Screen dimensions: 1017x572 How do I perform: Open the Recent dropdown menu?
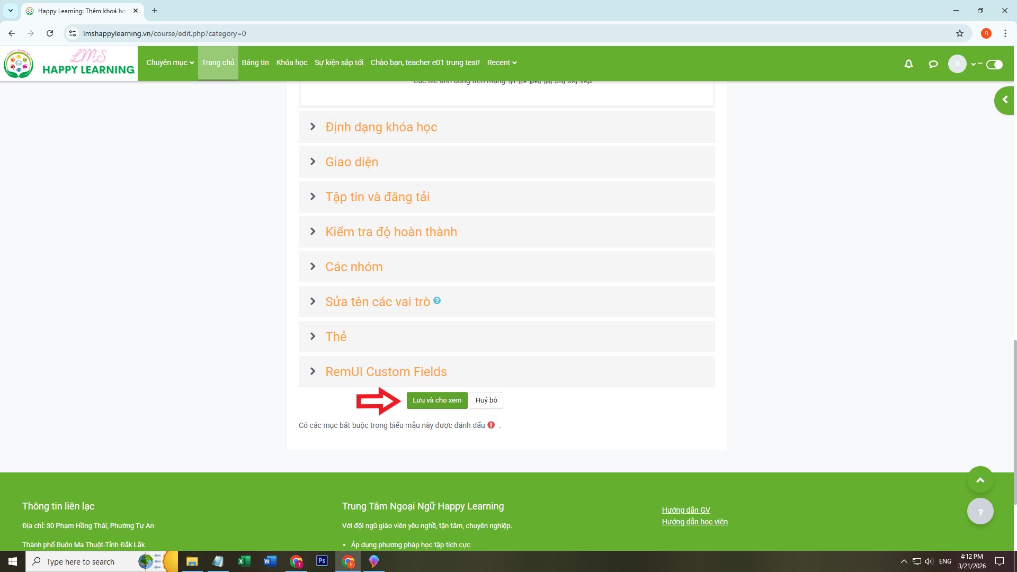coord(502,62)
